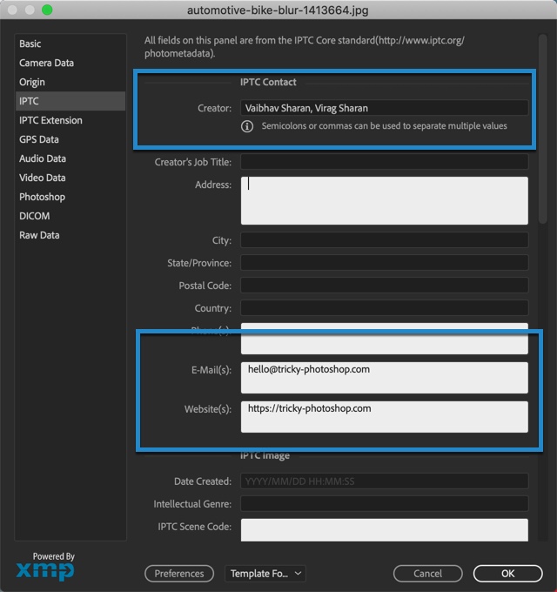Viewport: 557px width, 592px height.
Task: Focus the Country input field
Action: pos(384,308)
